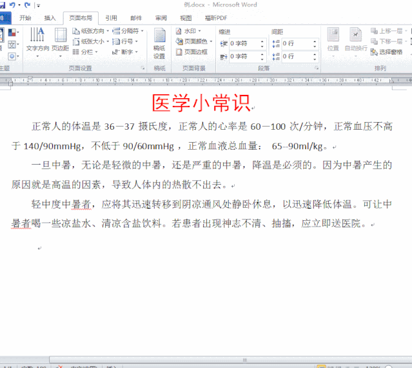Click the 位置 position button
The height and width of the screenshot is (368, 412).
[333, 43]
